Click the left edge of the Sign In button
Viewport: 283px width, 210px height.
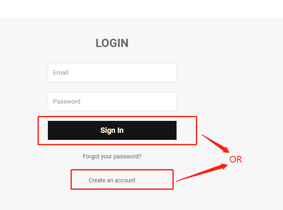(50, 130)
